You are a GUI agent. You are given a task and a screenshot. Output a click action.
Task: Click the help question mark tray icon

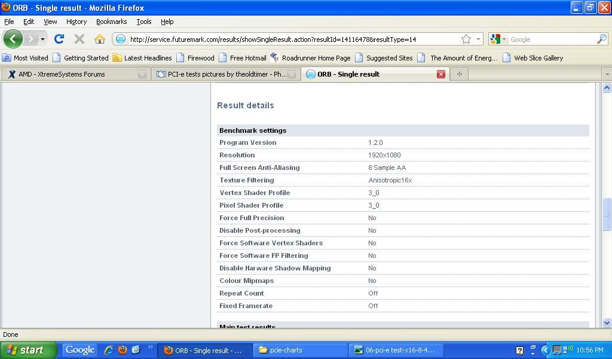(519, 351)
